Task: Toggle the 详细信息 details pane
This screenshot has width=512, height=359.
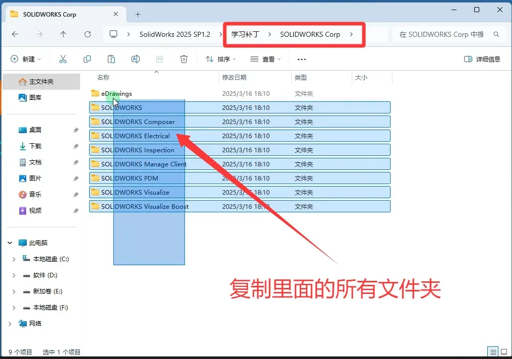Action: [x=482, y=59]
